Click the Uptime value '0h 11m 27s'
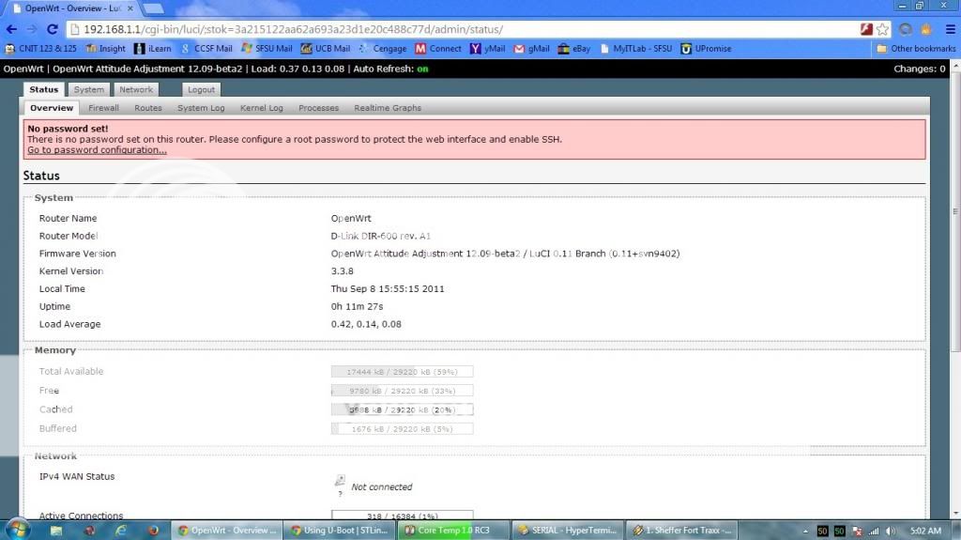This screenshot has width=961, height=540. 357,307
